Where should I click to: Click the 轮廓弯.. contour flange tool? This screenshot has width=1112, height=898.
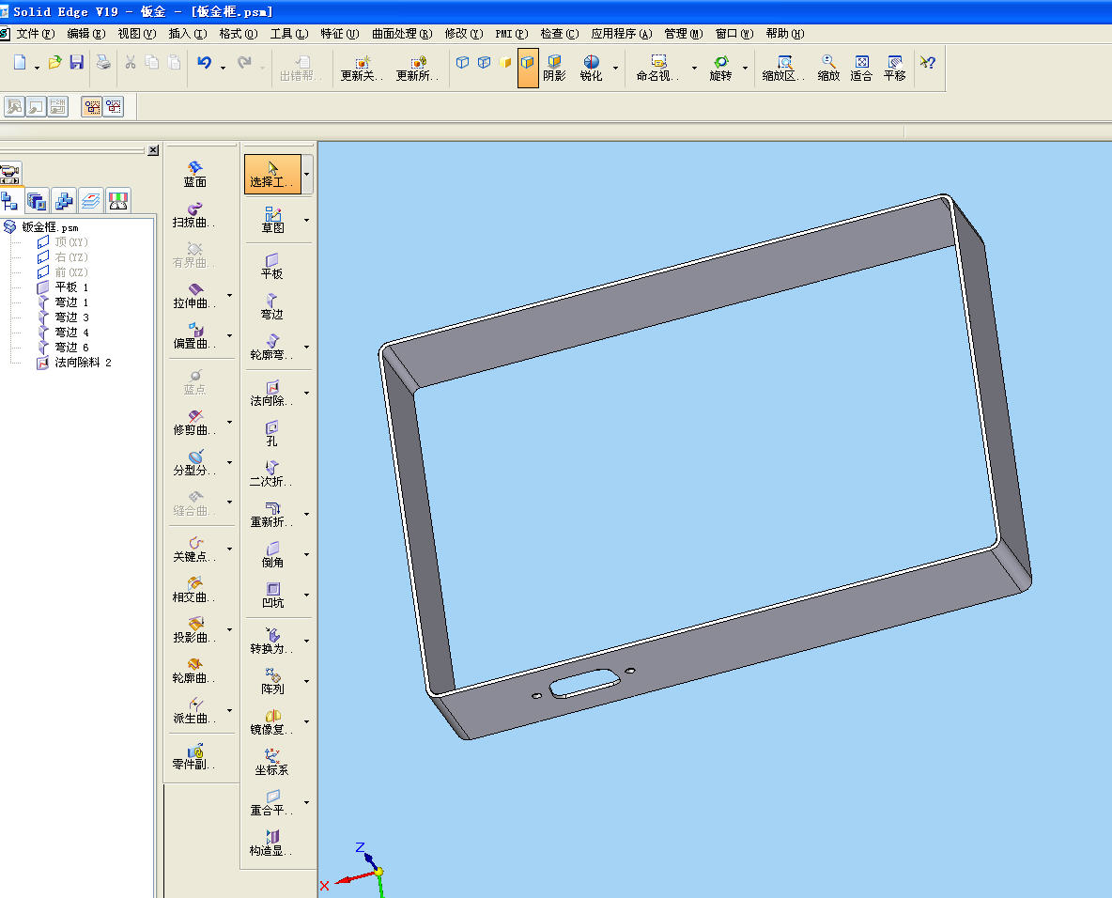[271, 347]
